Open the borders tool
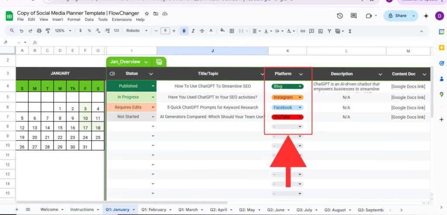This screenshot has height=215, width=447. click(232, 31)
